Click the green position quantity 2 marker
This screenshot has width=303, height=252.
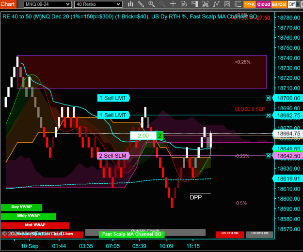pos(159,136)
